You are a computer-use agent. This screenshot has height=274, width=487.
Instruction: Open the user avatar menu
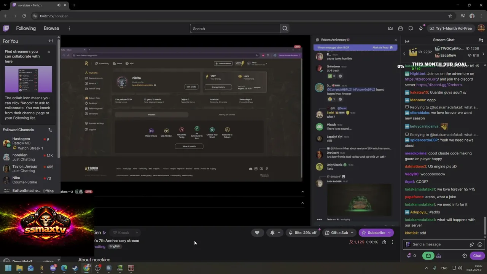481,28
